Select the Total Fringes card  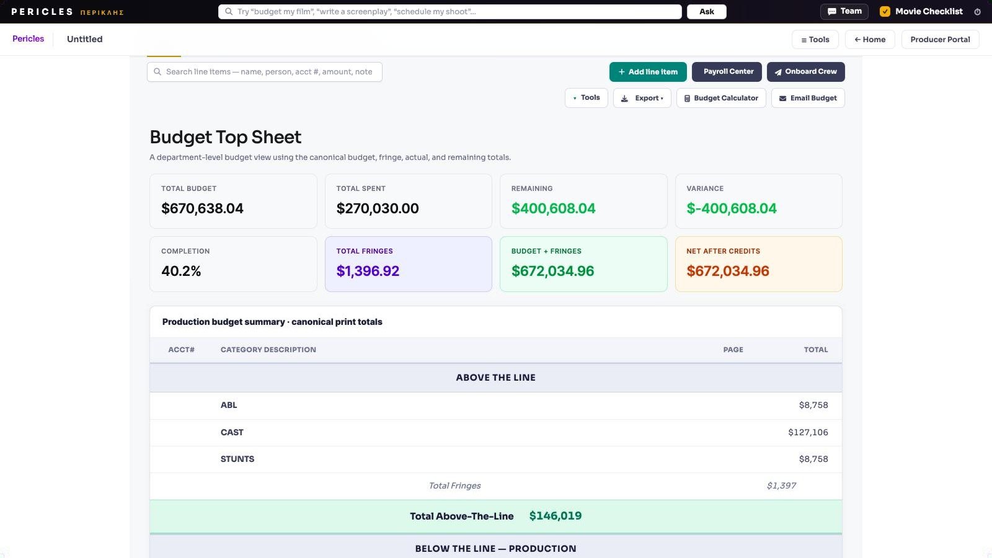[409, 264]
